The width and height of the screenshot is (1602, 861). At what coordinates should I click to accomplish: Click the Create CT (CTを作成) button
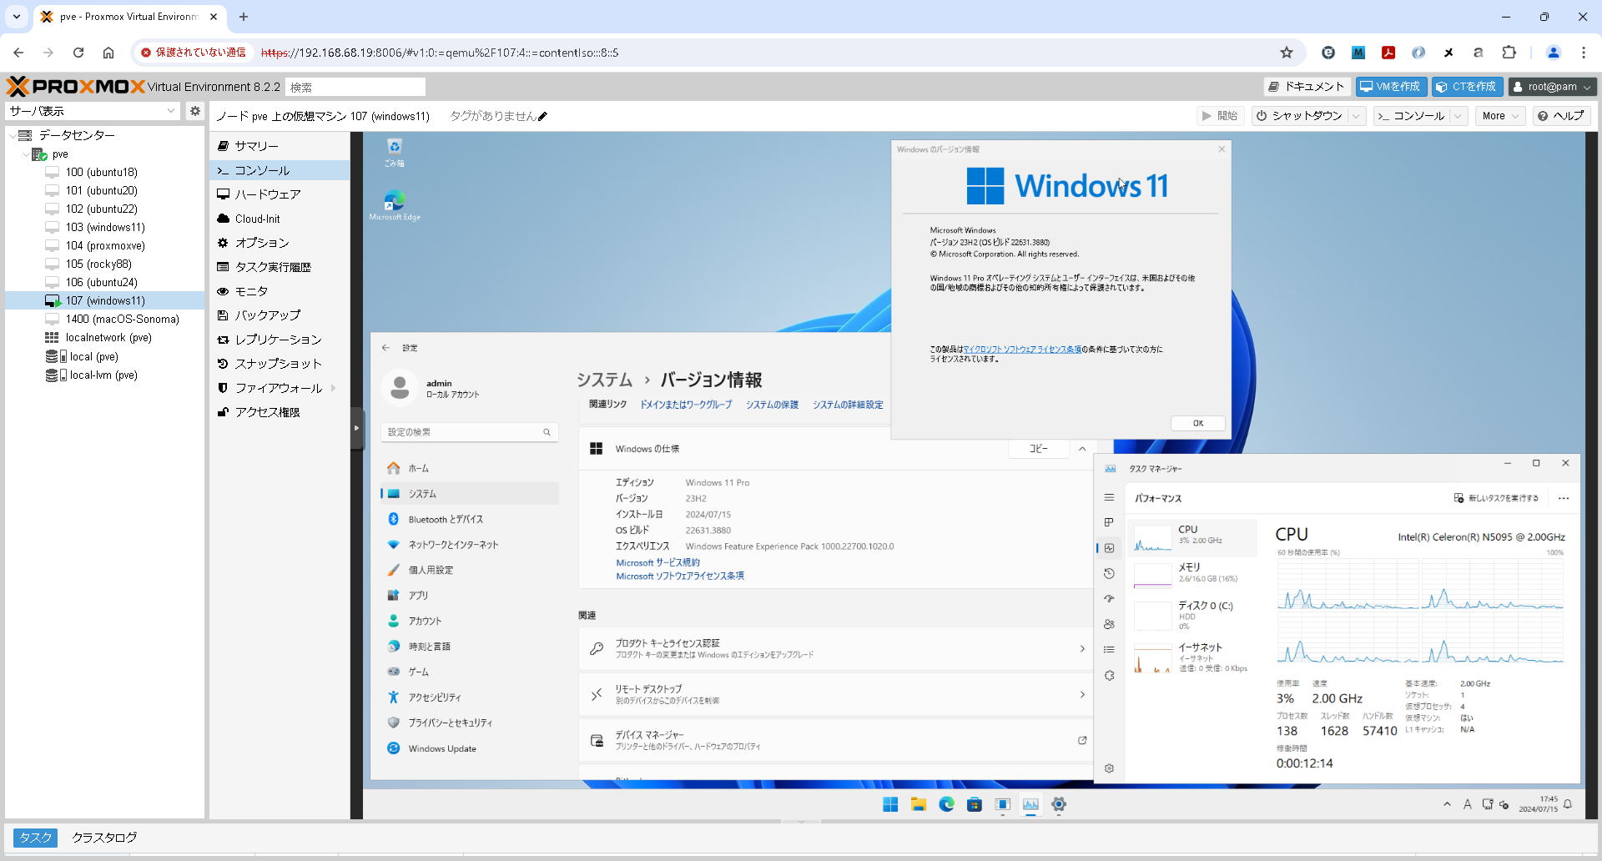pyautogui.click(x=1468, y=87)
